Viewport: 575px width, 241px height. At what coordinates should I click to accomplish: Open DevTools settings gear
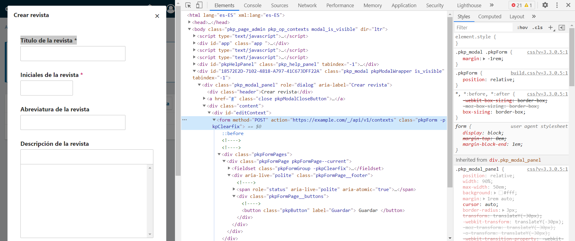(x=545, y=5)
